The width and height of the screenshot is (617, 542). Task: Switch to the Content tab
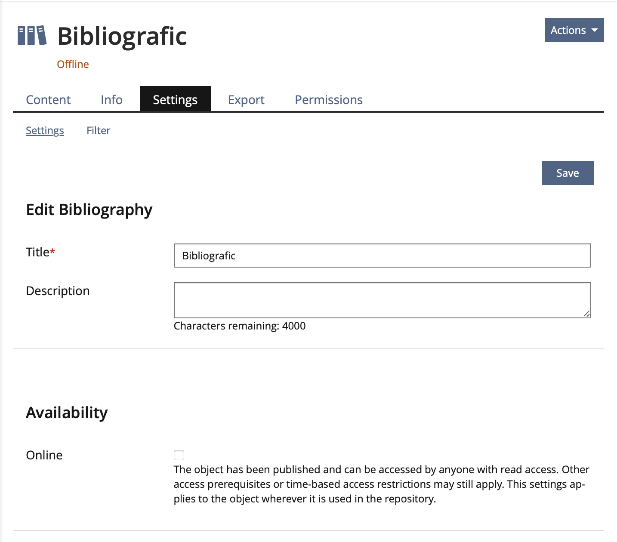tap(48, 100)
